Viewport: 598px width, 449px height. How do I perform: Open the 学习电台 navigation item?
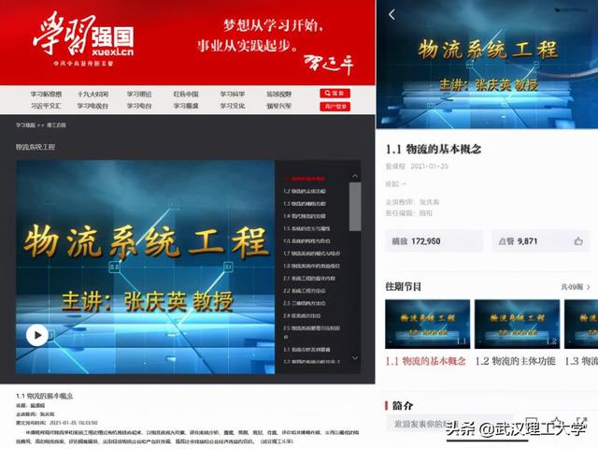[x=139, y=106]
